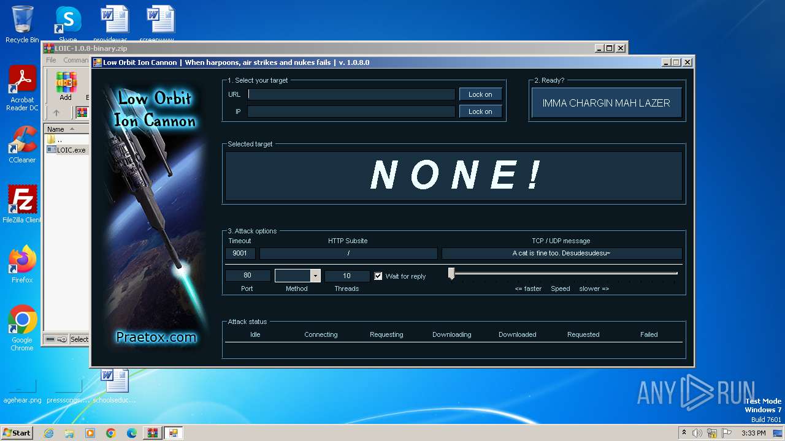Image resolution: width=785 pixels, height=441 pixels.
Task: Click IMMA CHARGIN MAH LAZER button
Action: [x=606, y=103]
